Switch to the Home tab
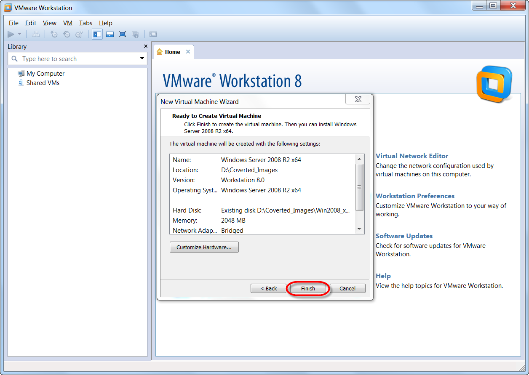The image size is (529, 375). tap(173, 52)
